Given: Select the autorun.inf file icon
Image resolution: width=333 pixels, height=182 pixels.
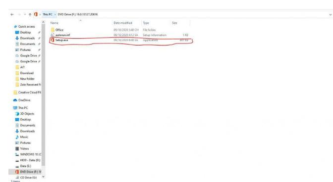Looking at the screenshot, I should pyautogui.click(x=53, y=35).
